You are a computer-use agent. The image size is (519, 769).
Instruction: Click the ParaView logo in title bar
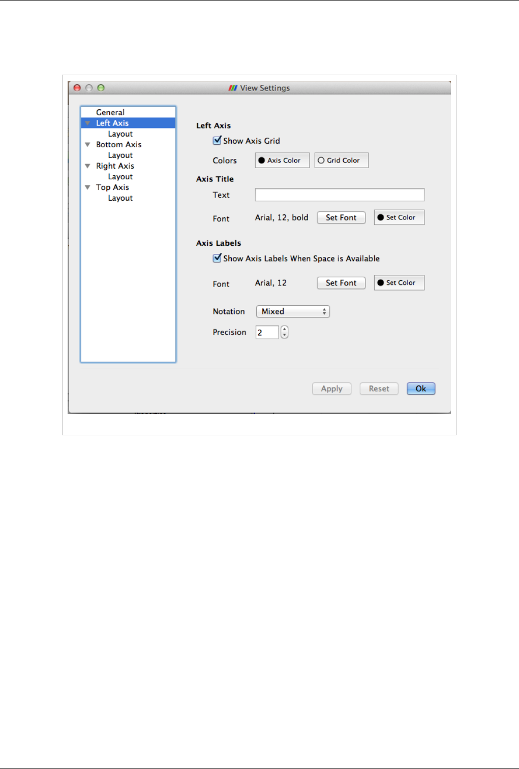[x=233, y=88]
